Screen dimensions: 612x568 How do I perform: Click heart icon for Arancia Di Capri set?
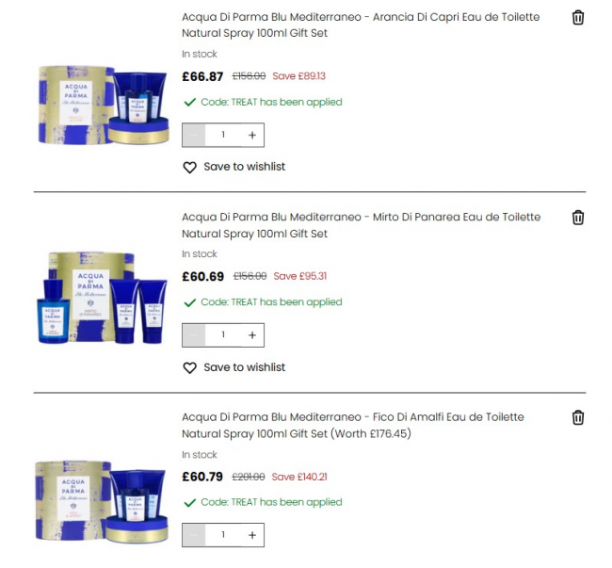189,167
